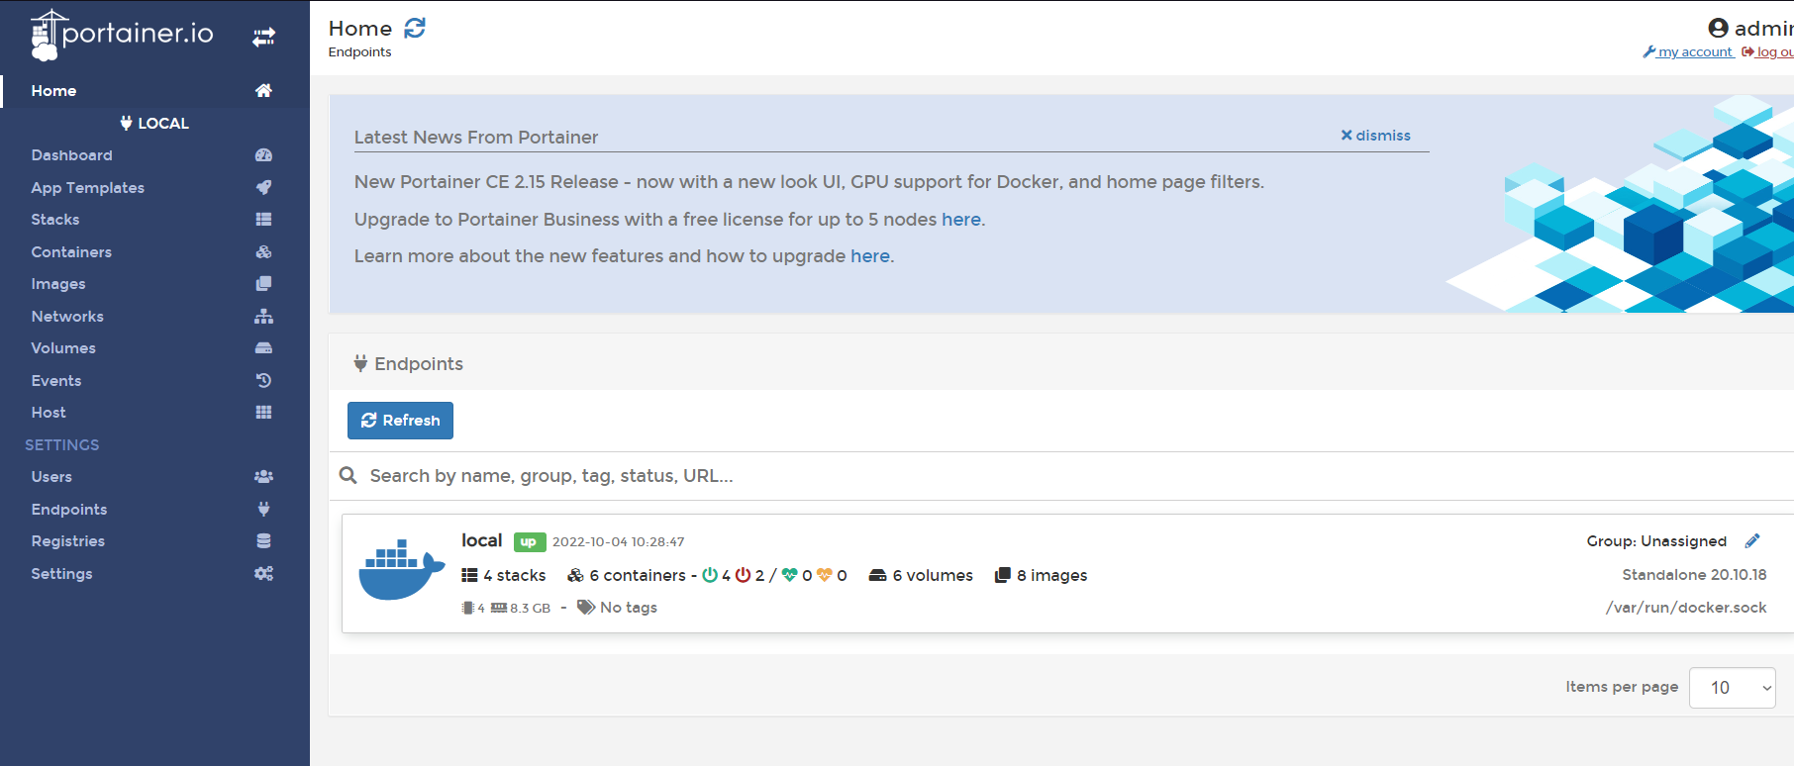Click the Stacks list icon

pos(263,220)
